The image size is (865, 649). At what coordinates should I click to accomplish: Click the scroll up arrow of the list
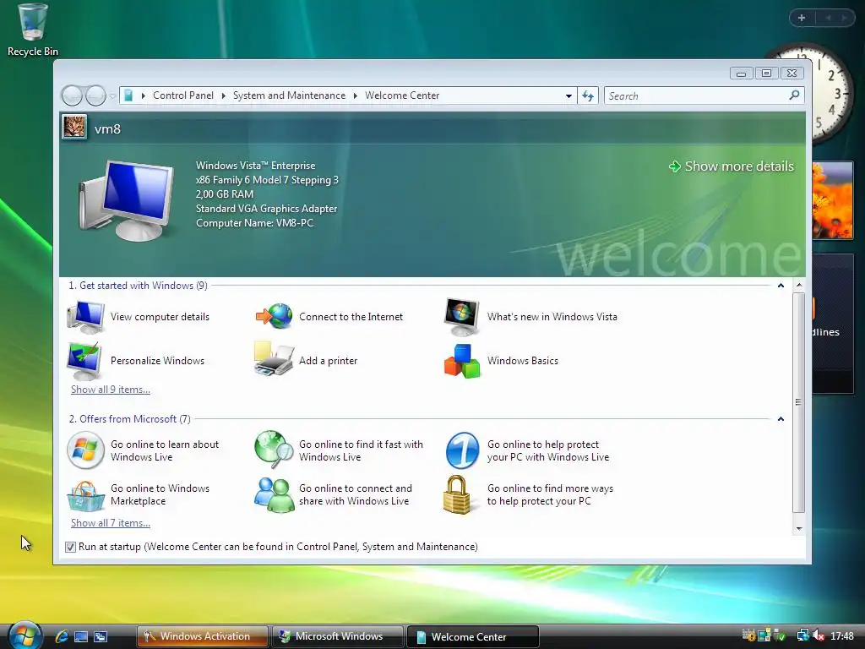click(799, 286)
